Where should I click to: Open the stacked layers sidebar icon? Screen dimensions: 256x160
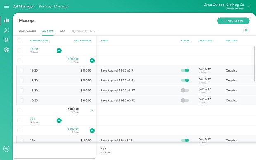click(6, 40)
